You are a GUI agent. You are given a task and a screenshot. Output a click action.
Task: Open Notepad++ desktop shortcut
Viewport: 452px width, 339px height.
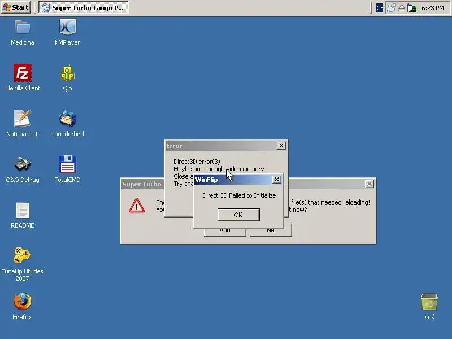point(23,119)
